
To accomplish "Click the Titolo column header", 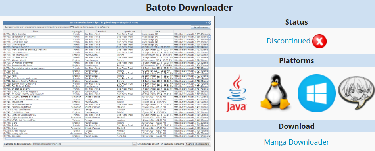I will [35, 31].
